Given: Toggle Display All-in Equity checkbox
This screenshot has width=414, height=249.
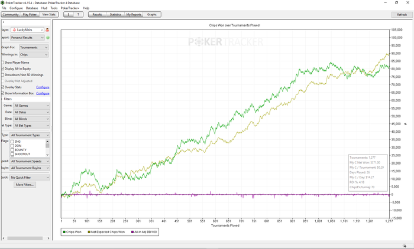Looking at the screenshot, I should pyautogui.click(x=2, y=68).
